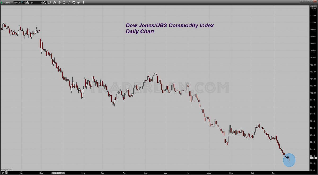The image size is (318, 175).
Task: Click the Dec label on time axis
Action: click(41, 173)
